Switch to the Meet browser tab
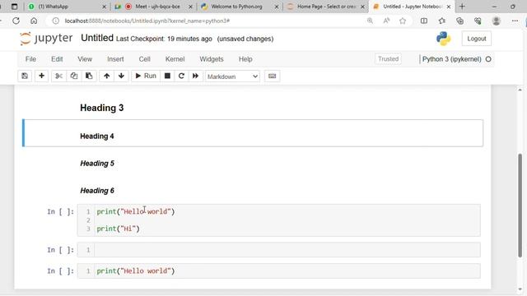This screenshot has height=296, width=527. 153,7
